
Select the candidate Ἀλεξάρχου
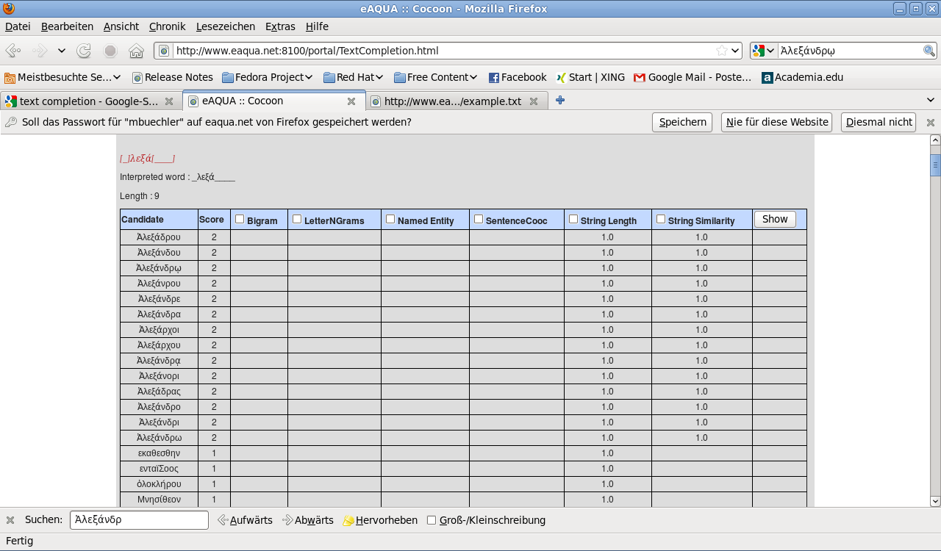tap(159, 345)
